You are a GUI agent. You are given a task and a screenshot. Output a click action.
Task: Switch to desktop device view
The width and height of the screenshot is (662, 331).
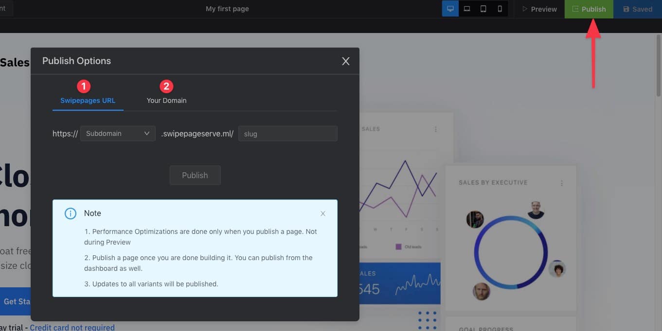pos(450,9)
